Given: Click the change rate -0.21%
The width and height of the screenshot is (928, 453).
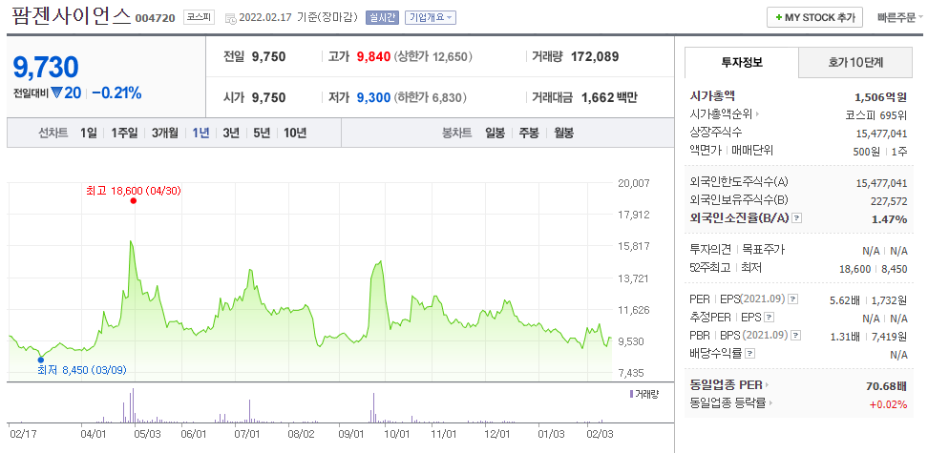Looking at the screenshot, I should [116, 93].
